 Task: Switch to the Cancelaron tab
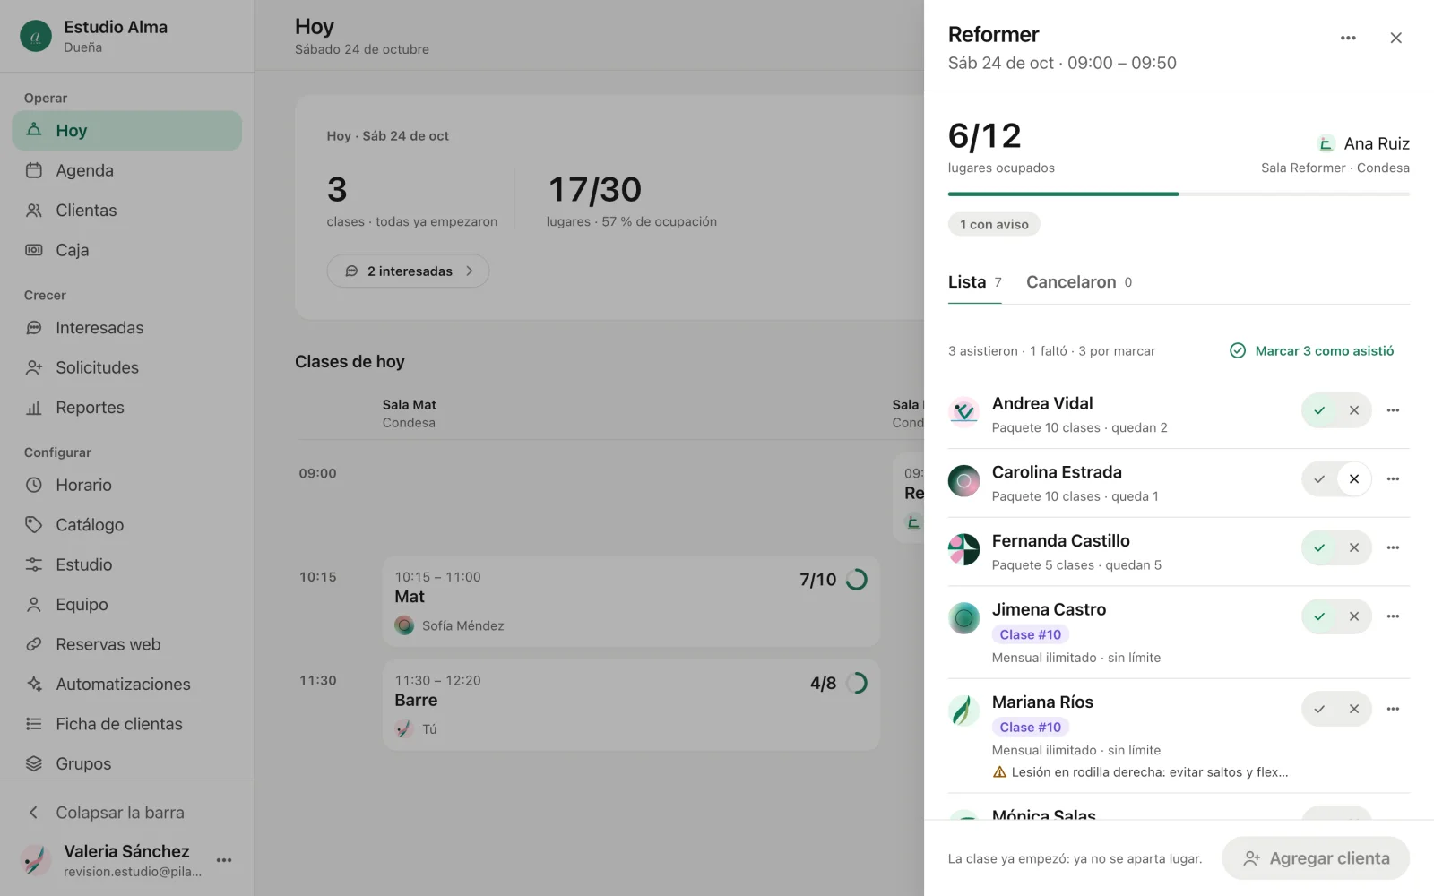point(1079,282)
